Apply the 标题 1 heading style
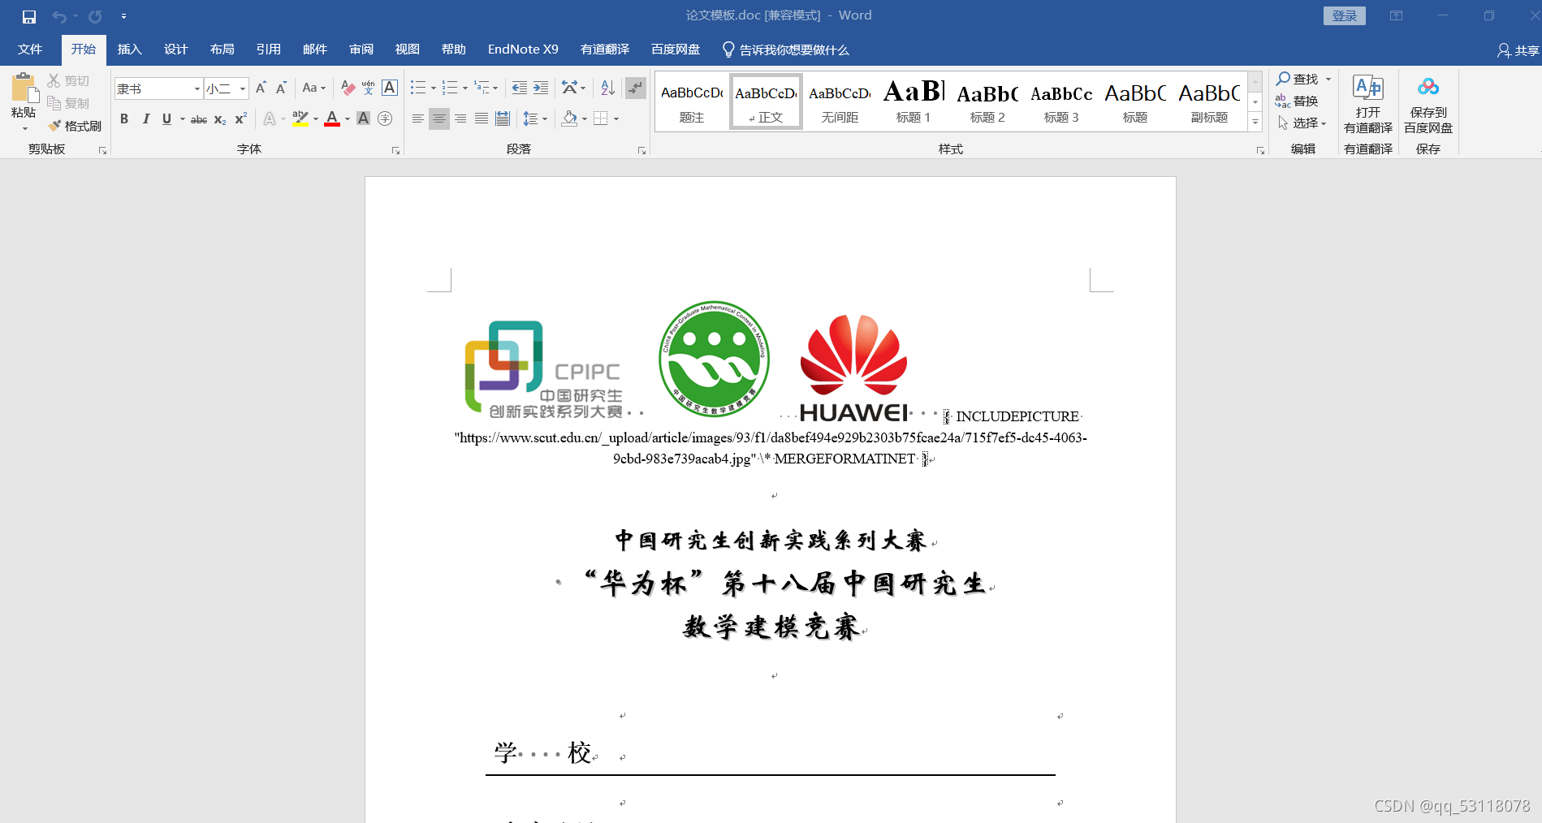The image size is (1542, 823). click(x=914, y=101)
